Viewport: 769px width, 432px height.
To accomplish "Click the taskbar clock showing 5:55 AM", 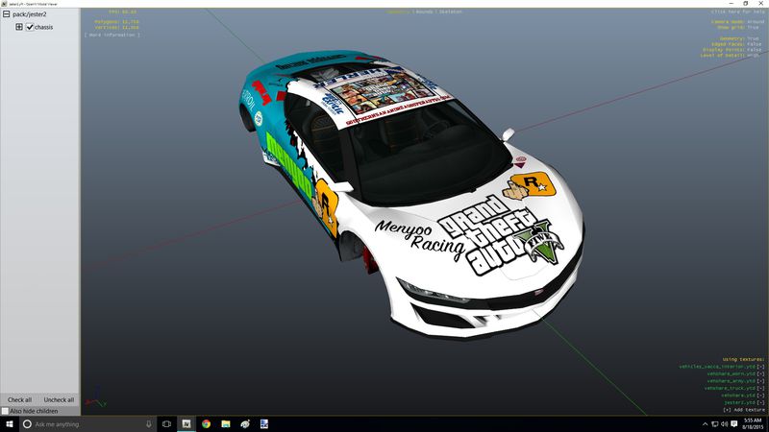I will 753,424.
